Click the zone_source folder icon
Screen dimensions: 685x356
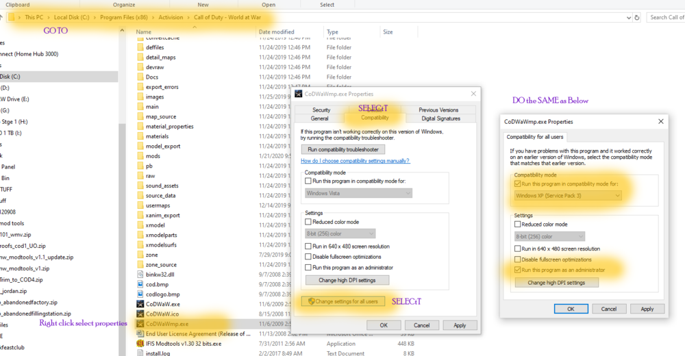tap(140, 264)
